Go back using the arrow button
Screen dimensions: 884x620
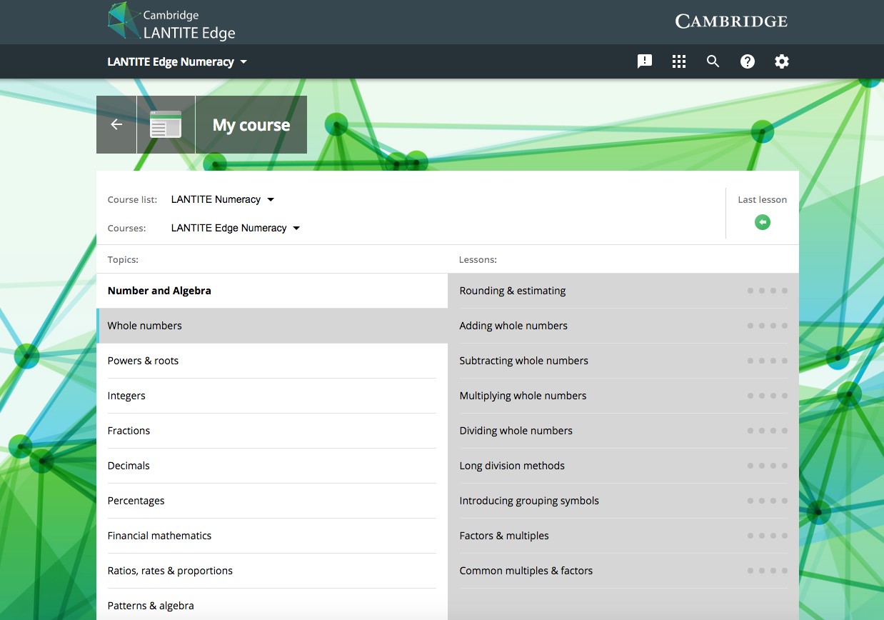point(116,124)
